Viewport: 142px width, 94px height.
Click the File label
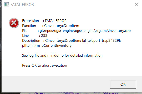pyautogui.click(x=25, y=31)
